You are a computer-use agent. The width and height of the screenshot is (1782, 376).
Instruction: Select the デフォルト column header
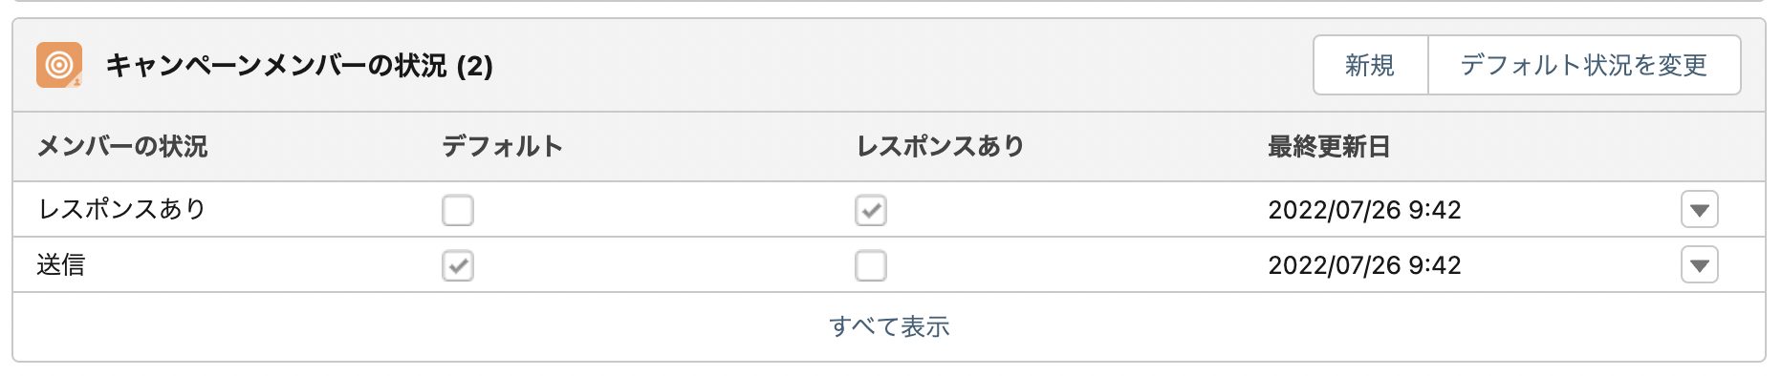point(502,146)
